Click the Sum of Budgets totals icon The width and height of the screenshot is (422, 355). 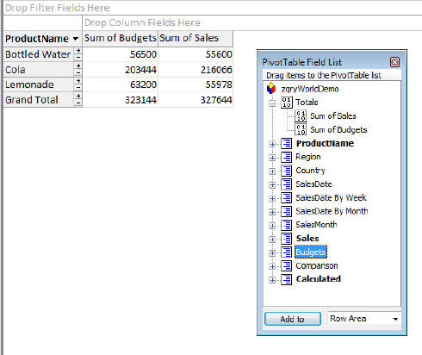(301, 130)
